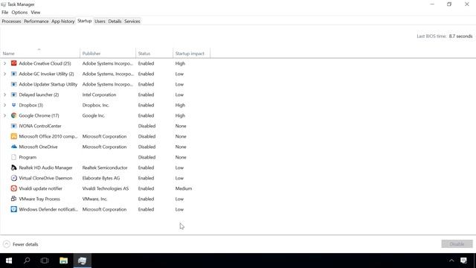Viewport: 476px width, 268px height.
Task: Click the Realtek HD Audio Manager icon
Action: click(x=13, y=167)
